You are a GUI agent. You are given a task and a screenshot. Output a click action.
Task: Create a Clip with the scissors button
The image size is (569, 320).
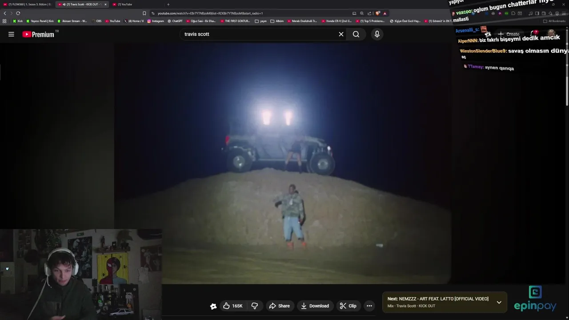click(348, 306)
